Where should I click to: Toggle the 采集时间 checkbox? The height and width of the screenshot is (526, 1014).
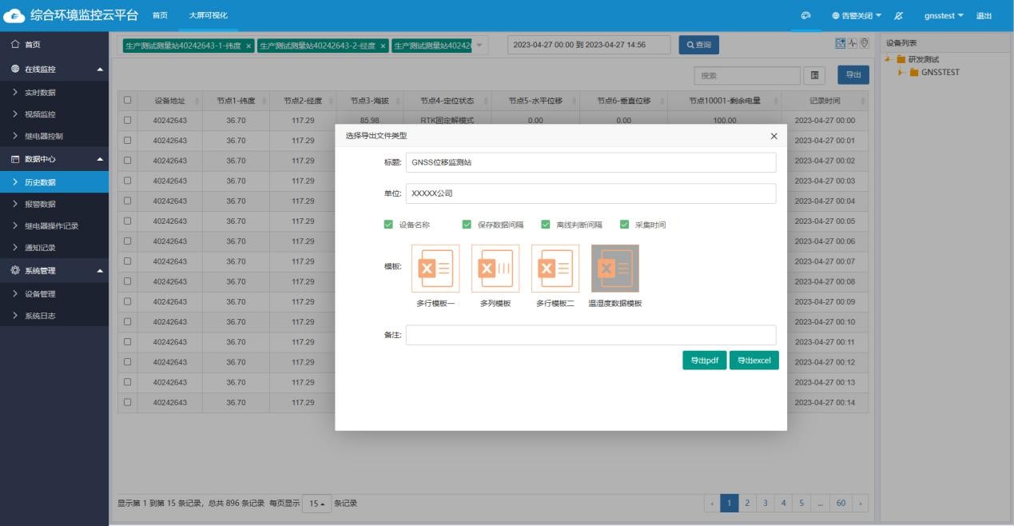point(625,225)
